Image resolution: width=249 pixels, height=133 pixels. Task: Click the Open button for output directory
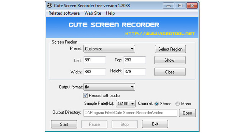[187, 113]
